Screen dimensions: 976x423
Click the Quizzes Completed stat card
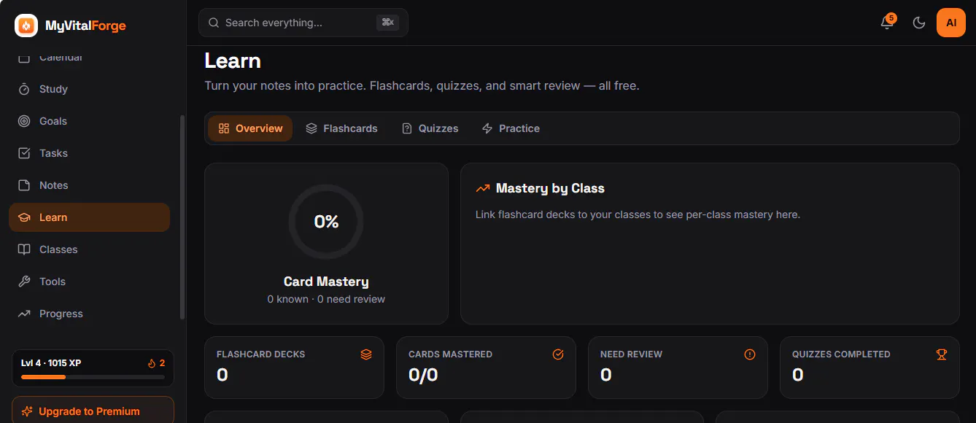pos(870,368)
